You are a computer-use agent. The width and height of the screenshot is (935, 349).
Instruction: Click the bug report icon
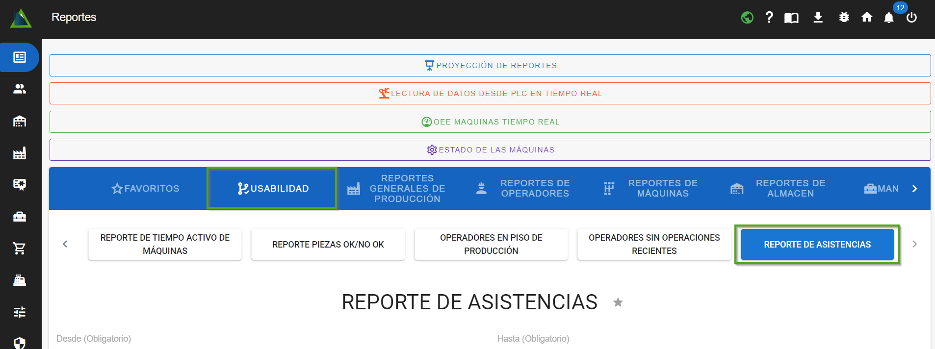point(844,18)
